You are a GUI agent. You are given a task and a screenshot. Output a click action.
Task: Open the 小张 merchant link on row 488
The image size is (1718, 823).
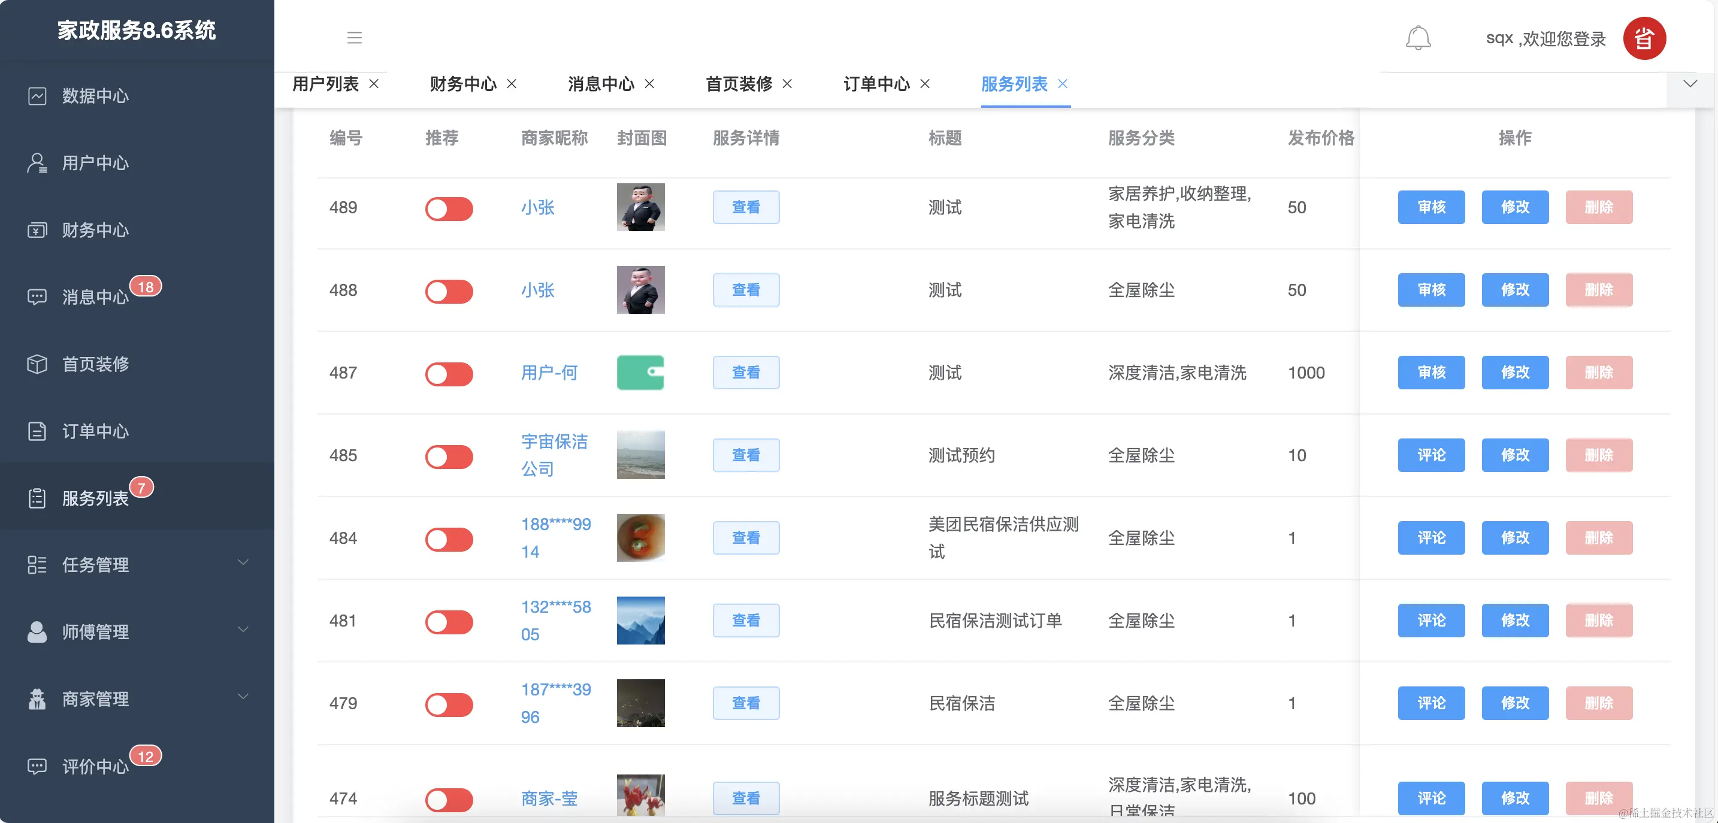click(x=538, y=290)
